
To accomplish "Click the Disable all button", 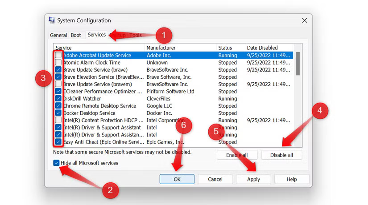I will pyautogui.click(x=281, y=155).
